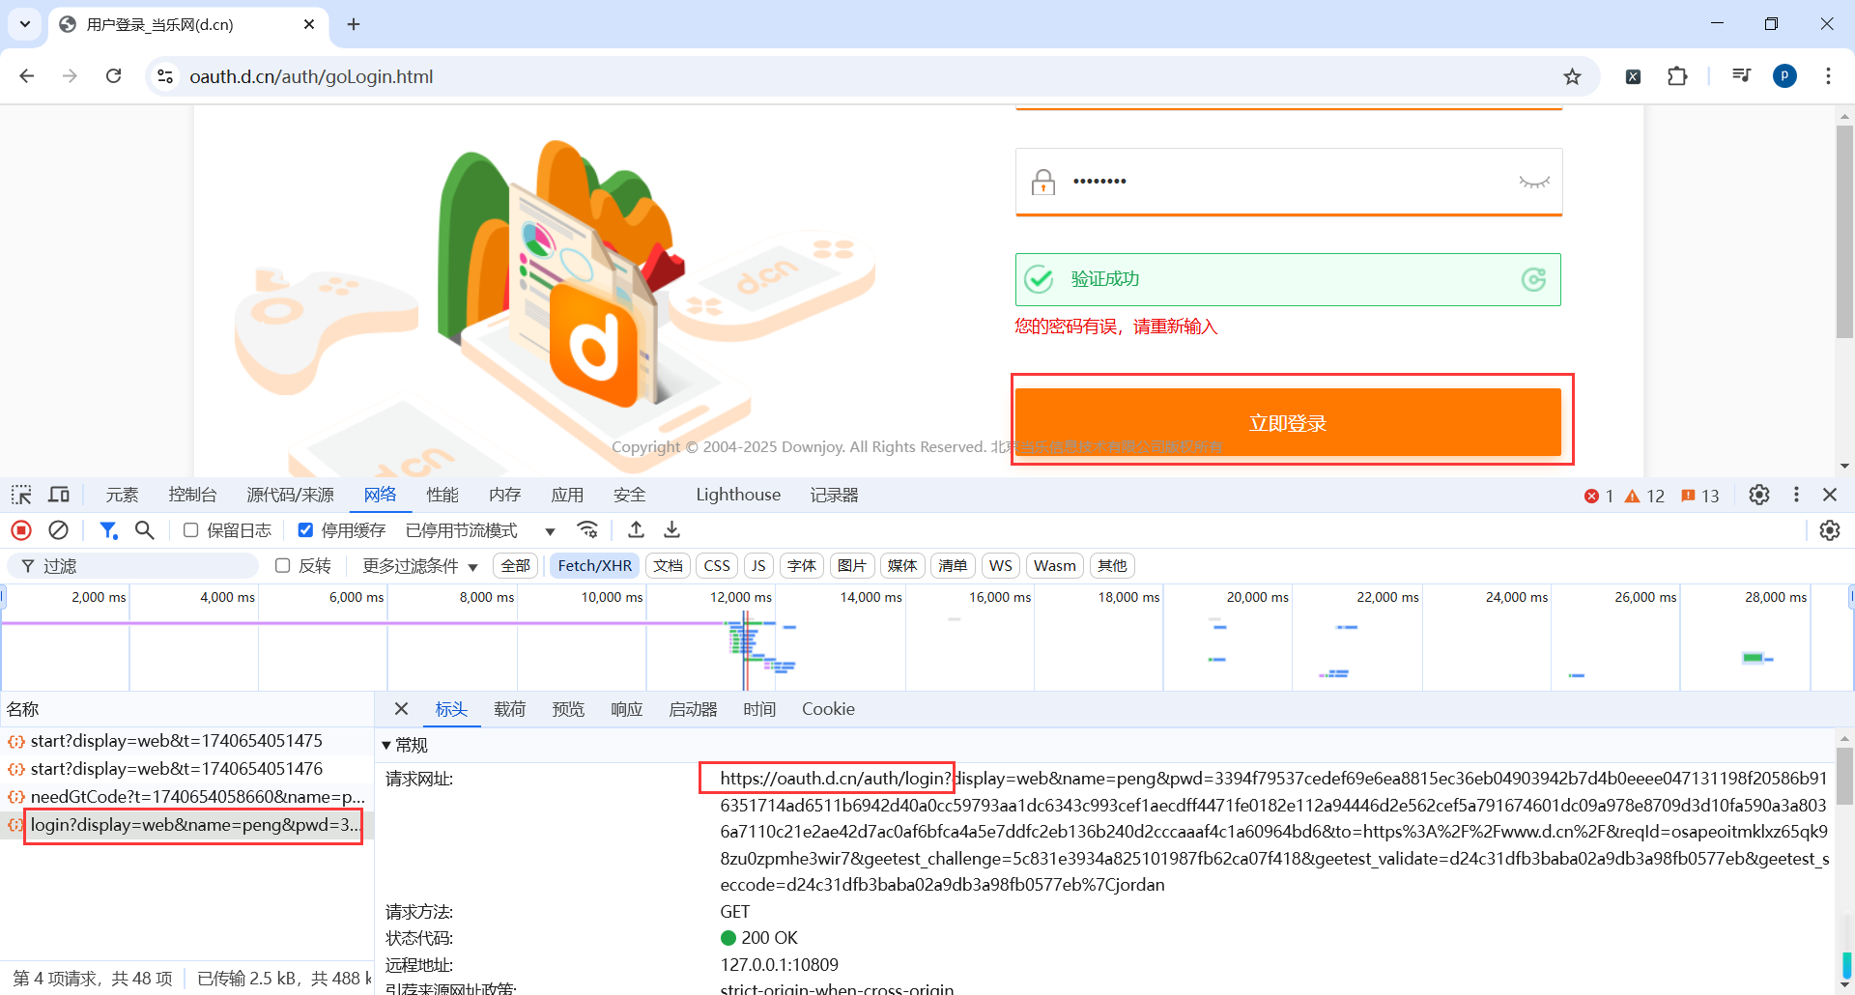Close the request details pane
Image resolution: width=1855 pixels, height=995 pixels.
pyautogui.click(x=402, y=709)
